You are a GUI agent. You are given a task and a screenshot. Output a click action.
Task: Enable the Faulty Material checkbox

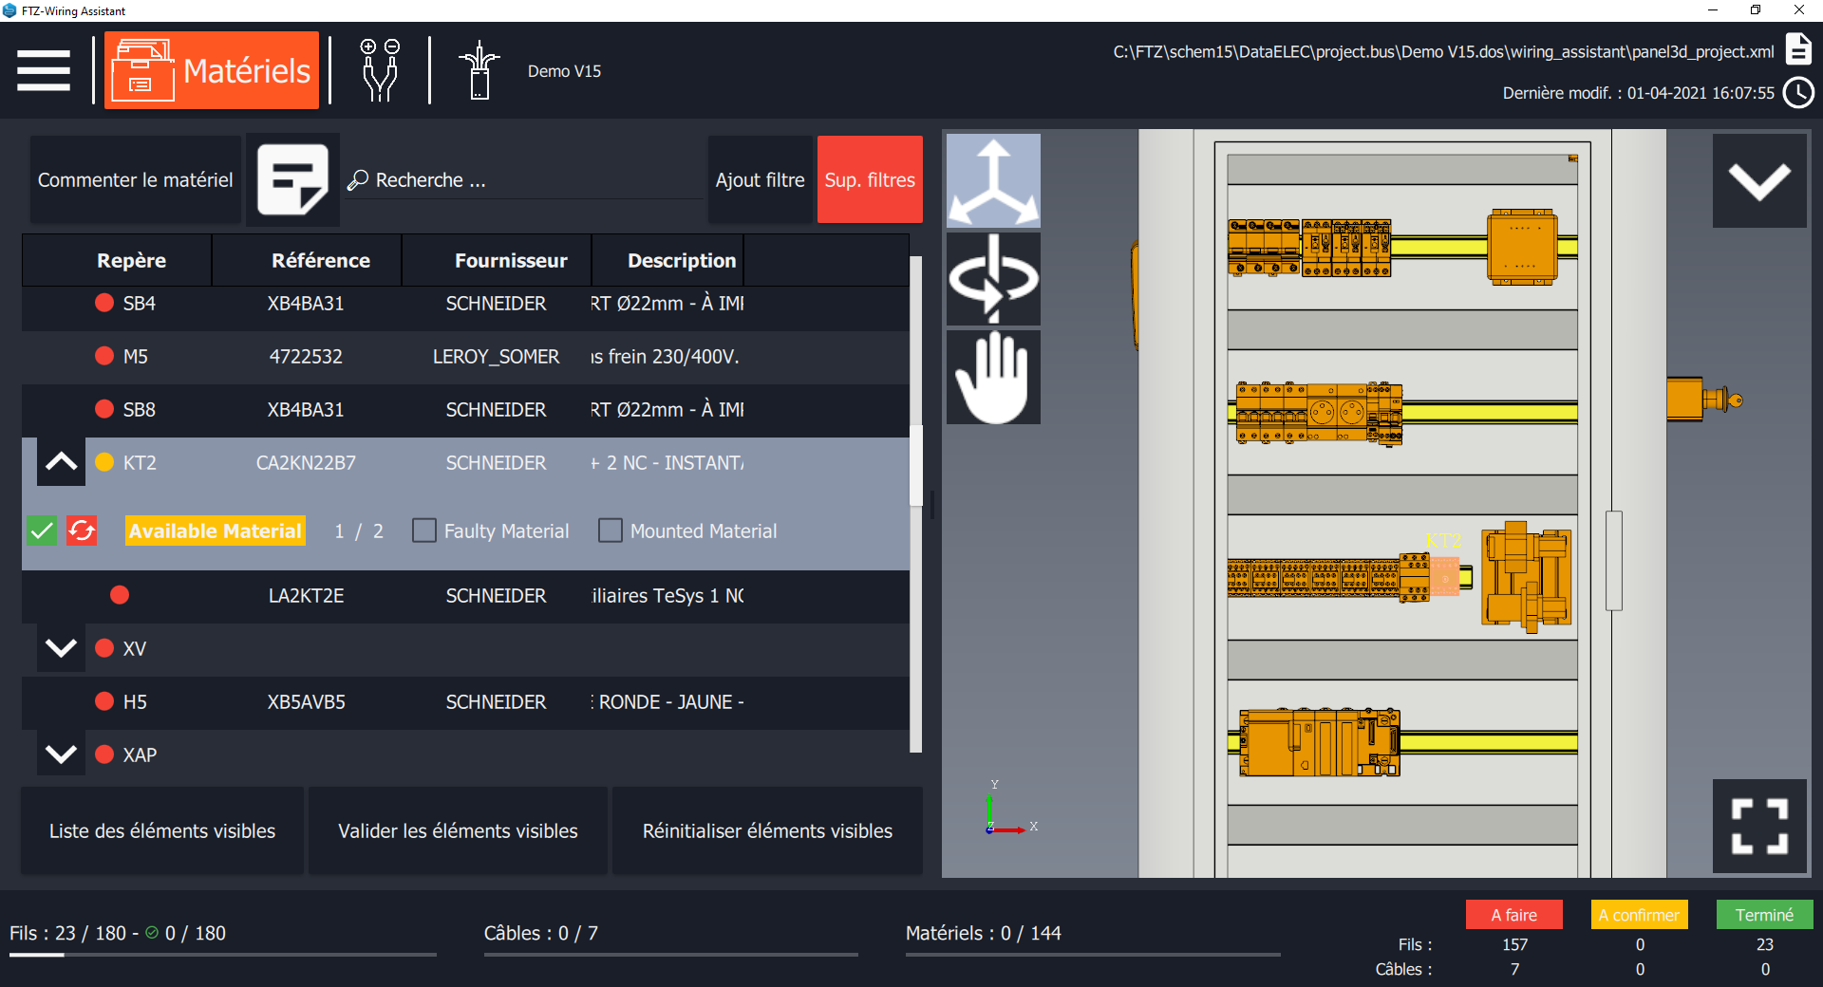pos(423,531)
